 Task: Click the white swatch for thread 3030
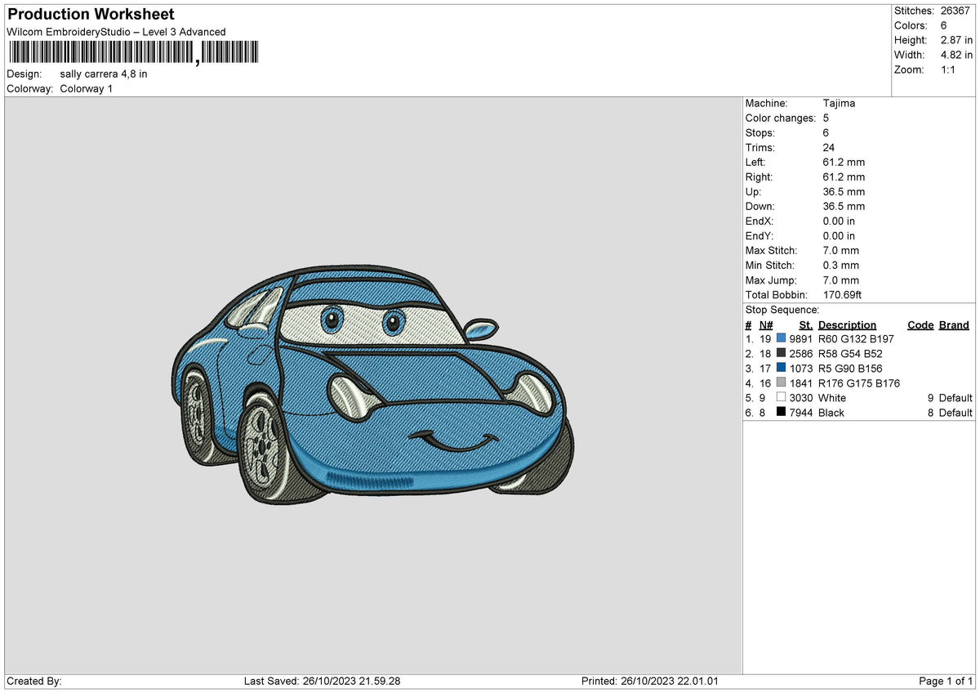(x=782, y=398)
